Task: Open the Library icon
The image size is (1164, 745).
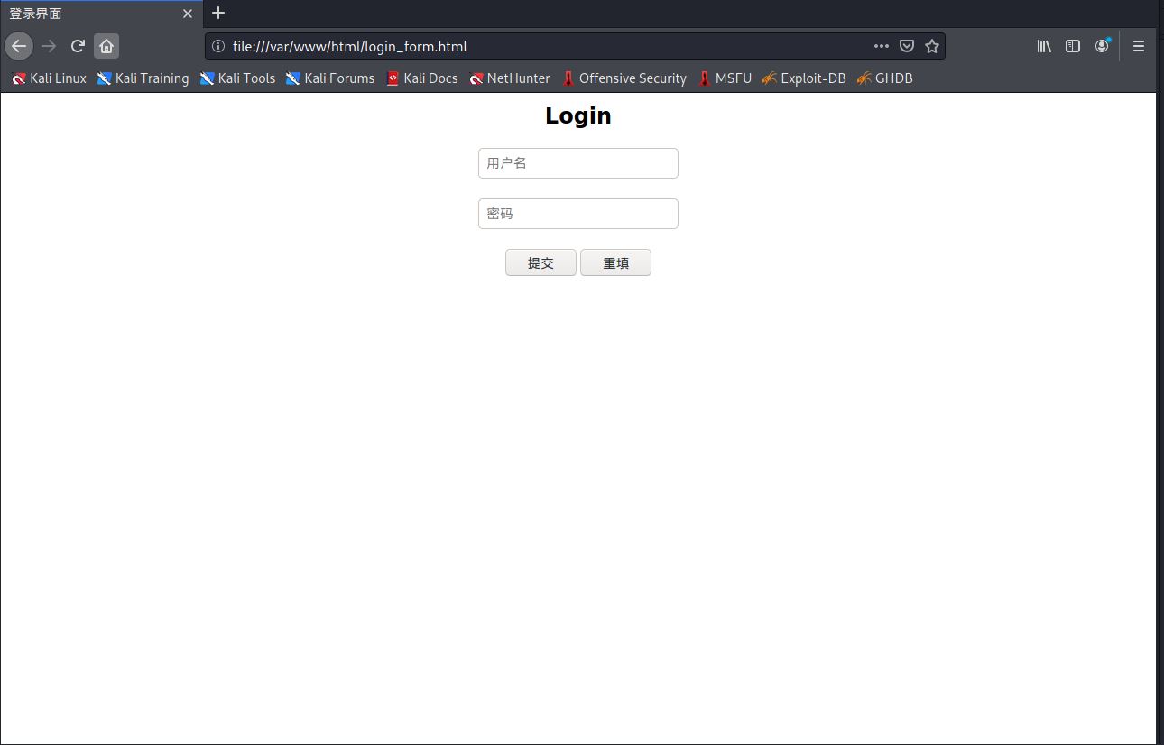Action: tap(1044, 46)
